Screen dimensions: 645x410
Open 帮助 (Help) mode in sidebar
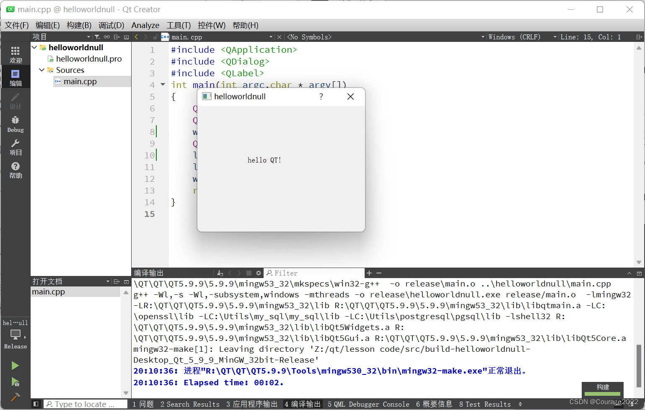(x=16, y=170)
